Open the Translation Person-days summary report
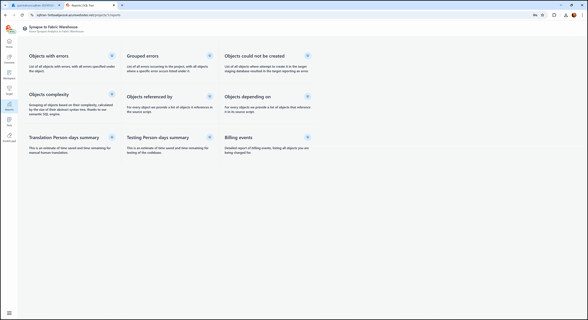588x320 pixels. (x=64, y=138)
